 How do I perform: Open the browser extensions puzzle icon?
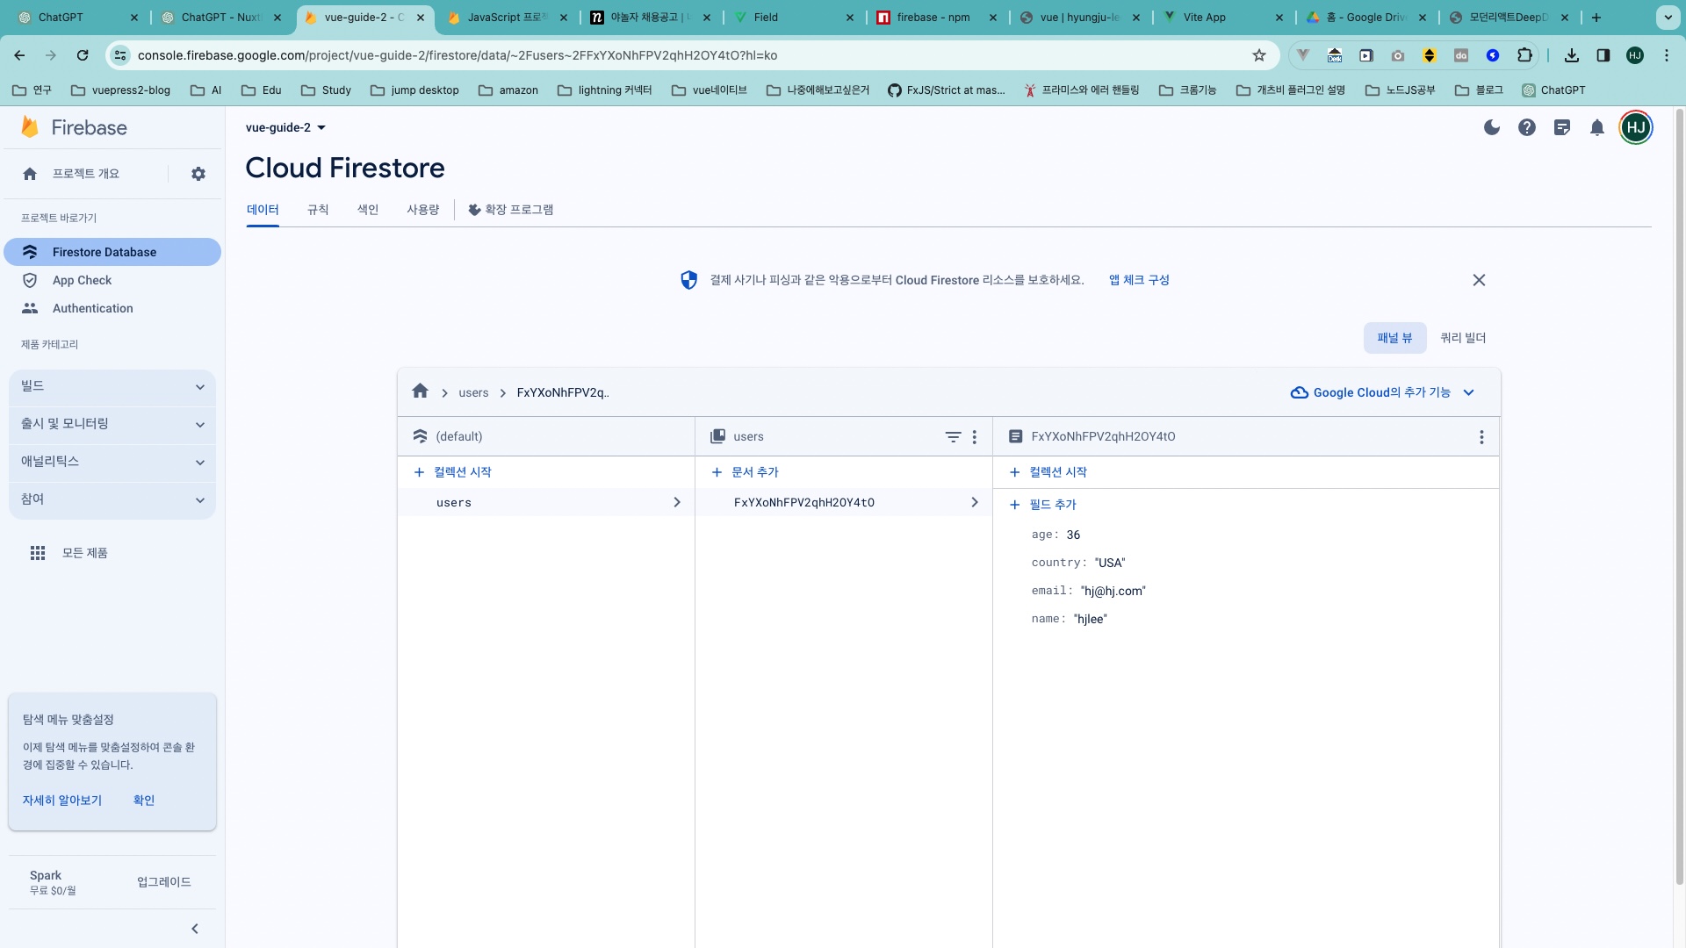[1524, 55]
